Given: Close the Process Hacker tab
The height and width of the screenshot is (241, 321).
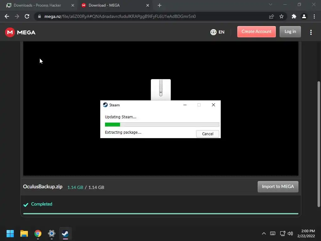Looking at the screenshot, I should click(73, 5).
